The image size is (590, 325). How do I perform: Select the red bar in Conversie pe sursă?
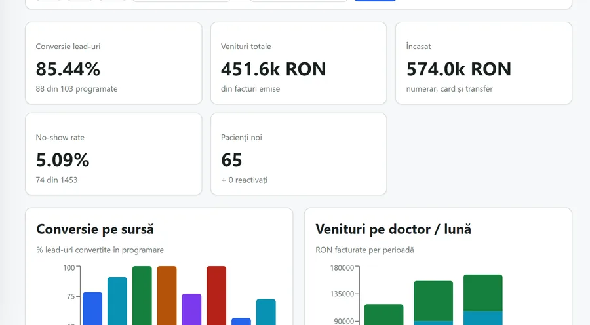pos(216,296)
